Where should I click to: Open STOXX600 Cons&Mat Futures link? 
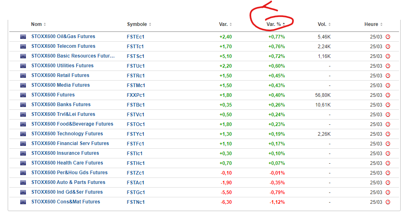pos(66,202)
